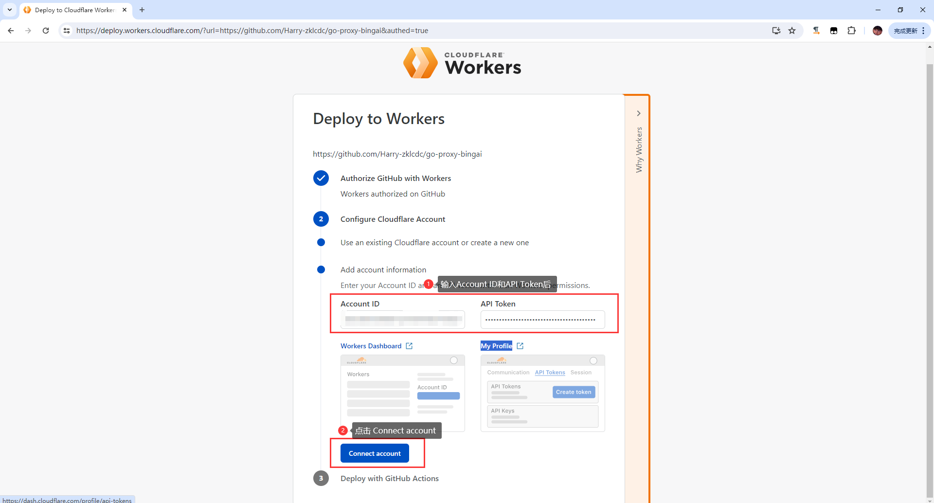Click the API Tokens profile preview thumbnail
Screen dimensions: 934x503
(543, 393)
